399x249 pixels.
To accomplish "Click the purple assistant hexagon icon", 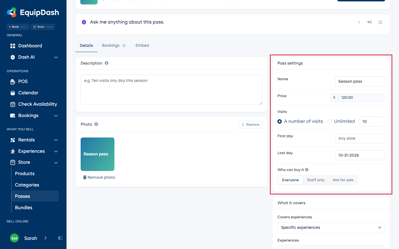I will click(84, 22).
